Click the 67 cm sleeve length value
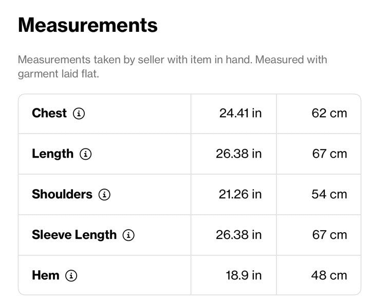This screenshot has width=371, height=302. pyautogui.click(x=329, y=235)
